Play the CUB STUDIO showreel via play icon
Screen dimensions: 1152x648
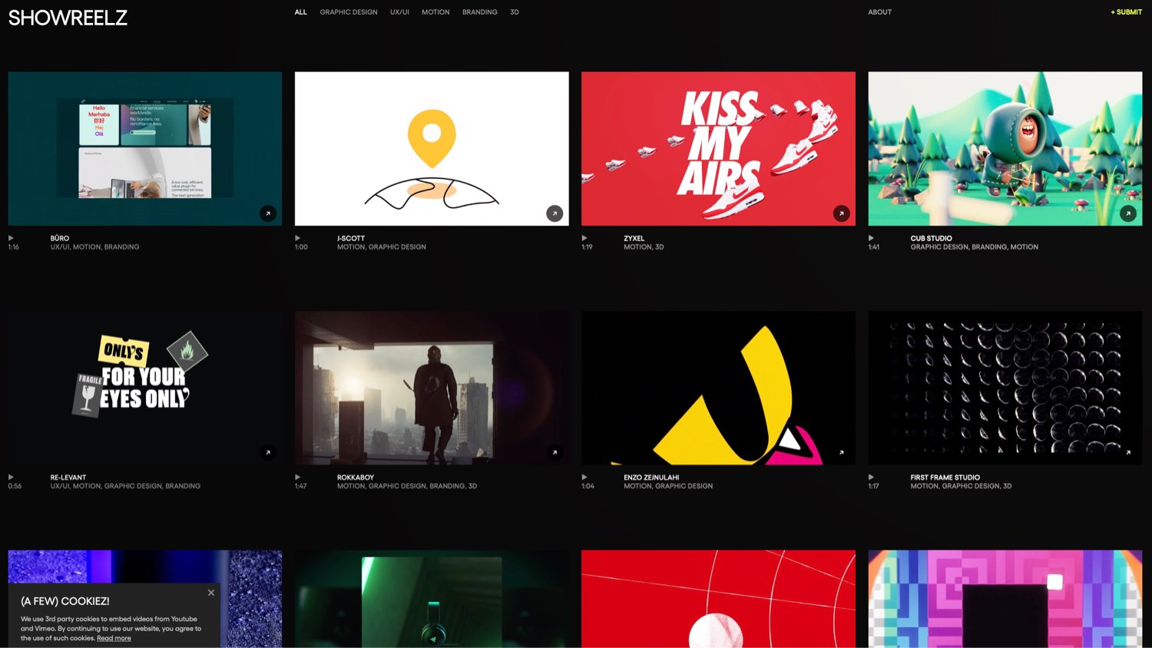point(871,238)
